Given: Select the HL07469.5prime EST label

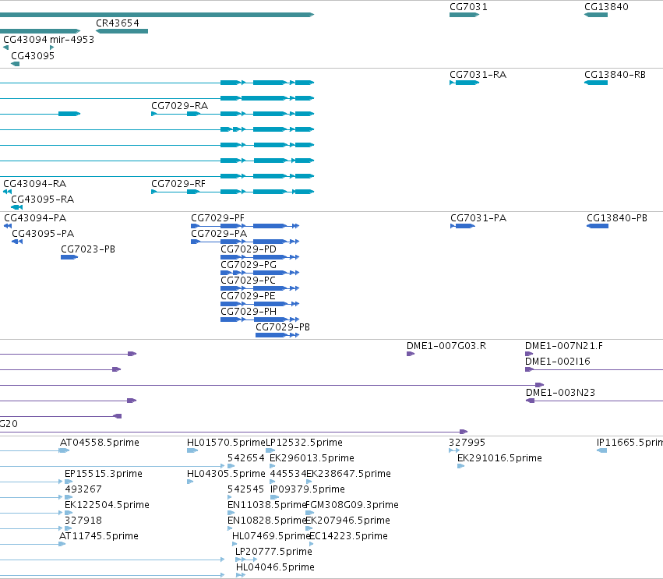Looking at the screenshot, I should [x=271, y=536].
